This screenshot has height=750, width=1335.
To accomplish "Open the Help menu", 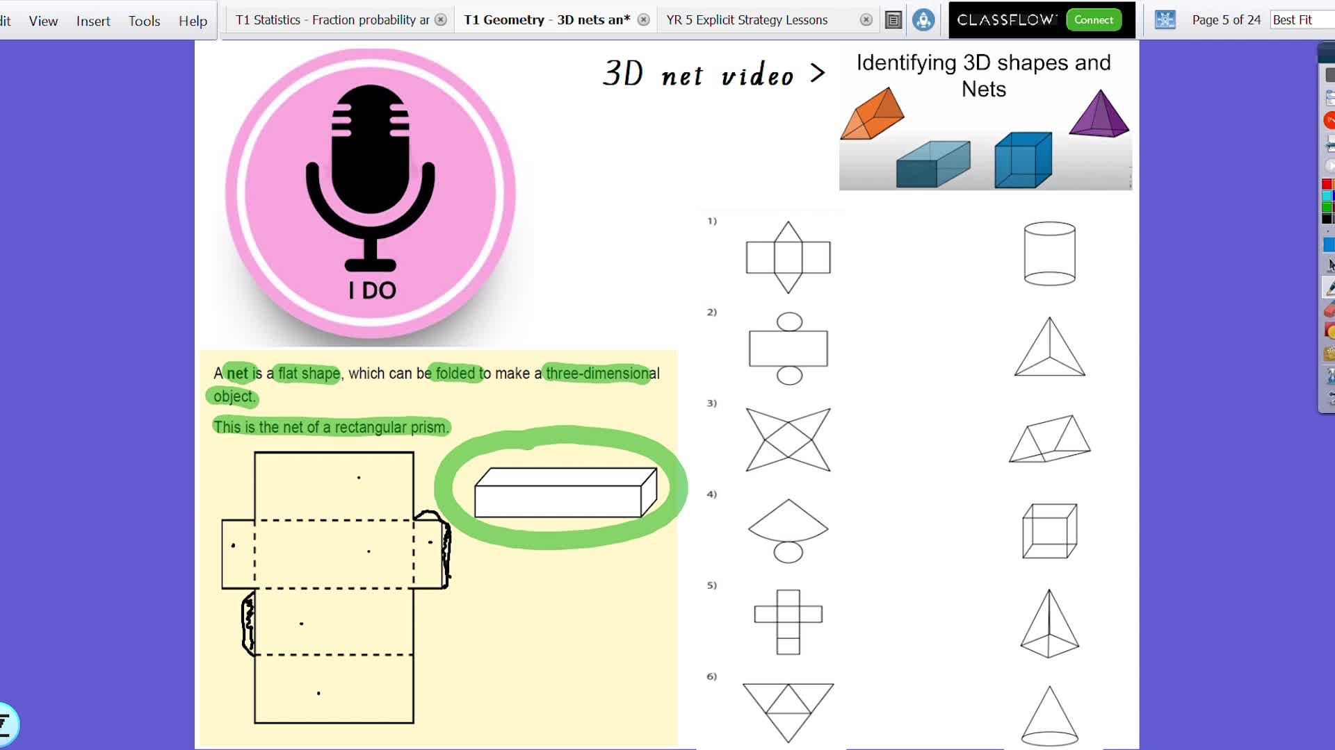I will pyautogui.click(x=193, y=21).
